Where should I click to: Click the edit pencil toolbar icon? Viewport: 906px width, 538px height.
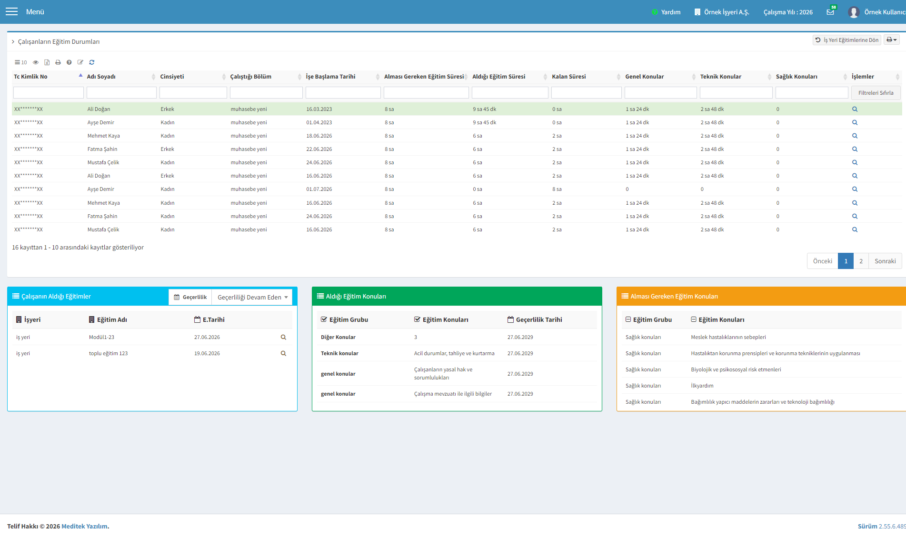[x=80, y=62]
